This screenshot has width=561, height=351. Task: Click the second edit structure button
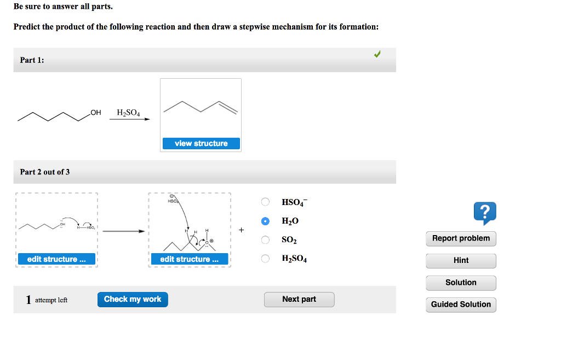tap(189, 259)
